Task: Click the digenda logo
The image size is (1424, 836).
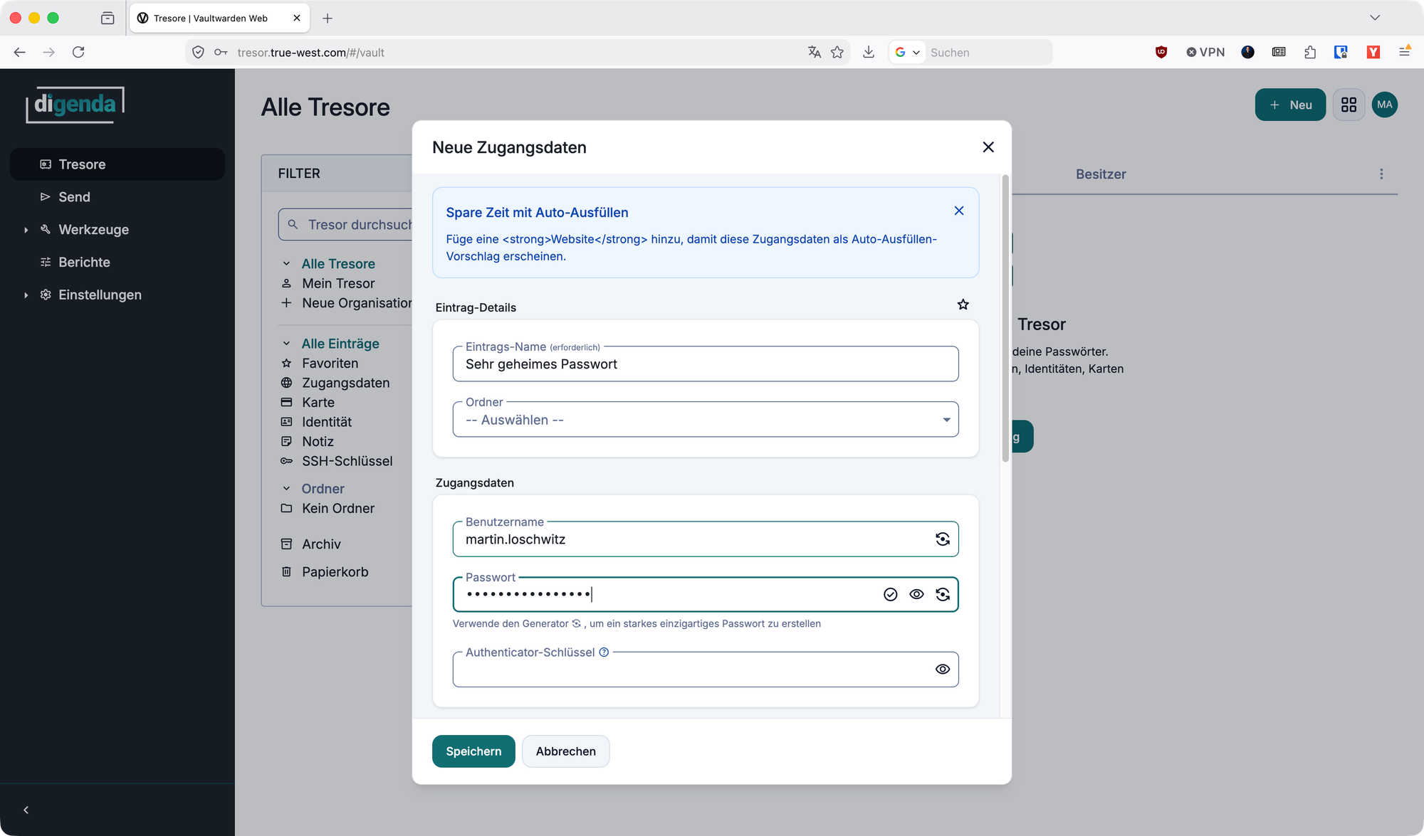Action: click(75, 105)
